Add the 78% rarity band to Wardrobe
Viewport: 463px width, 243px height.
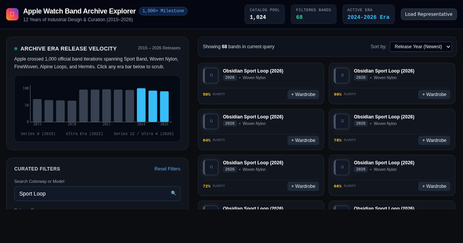pos(434,140)
